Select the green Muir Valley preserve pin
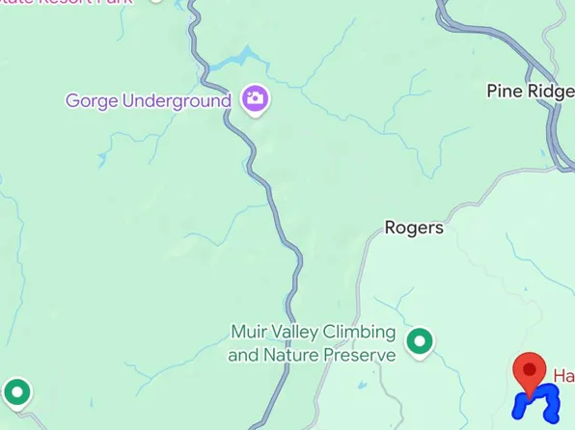Viewport: 575px width, 430px height. click(x=420, y=343)
